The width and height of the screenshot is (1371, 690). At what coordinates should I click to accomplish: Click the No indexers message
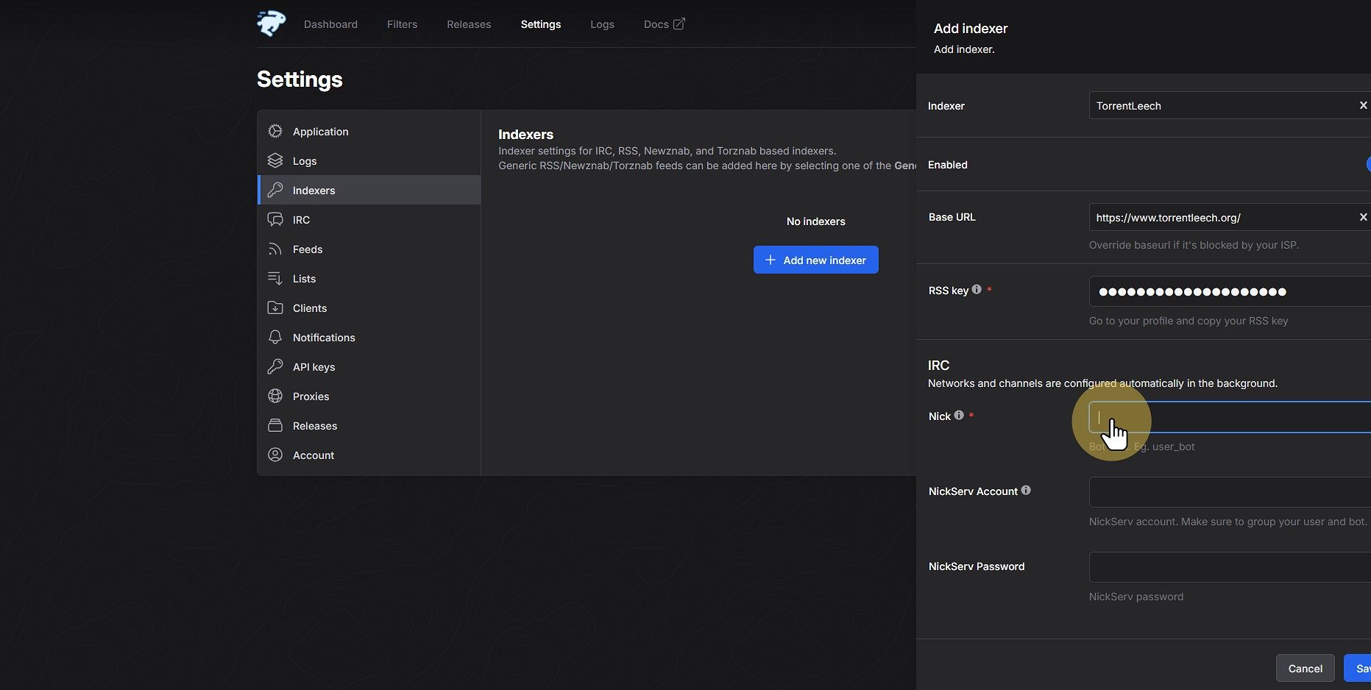pos(815,221)
